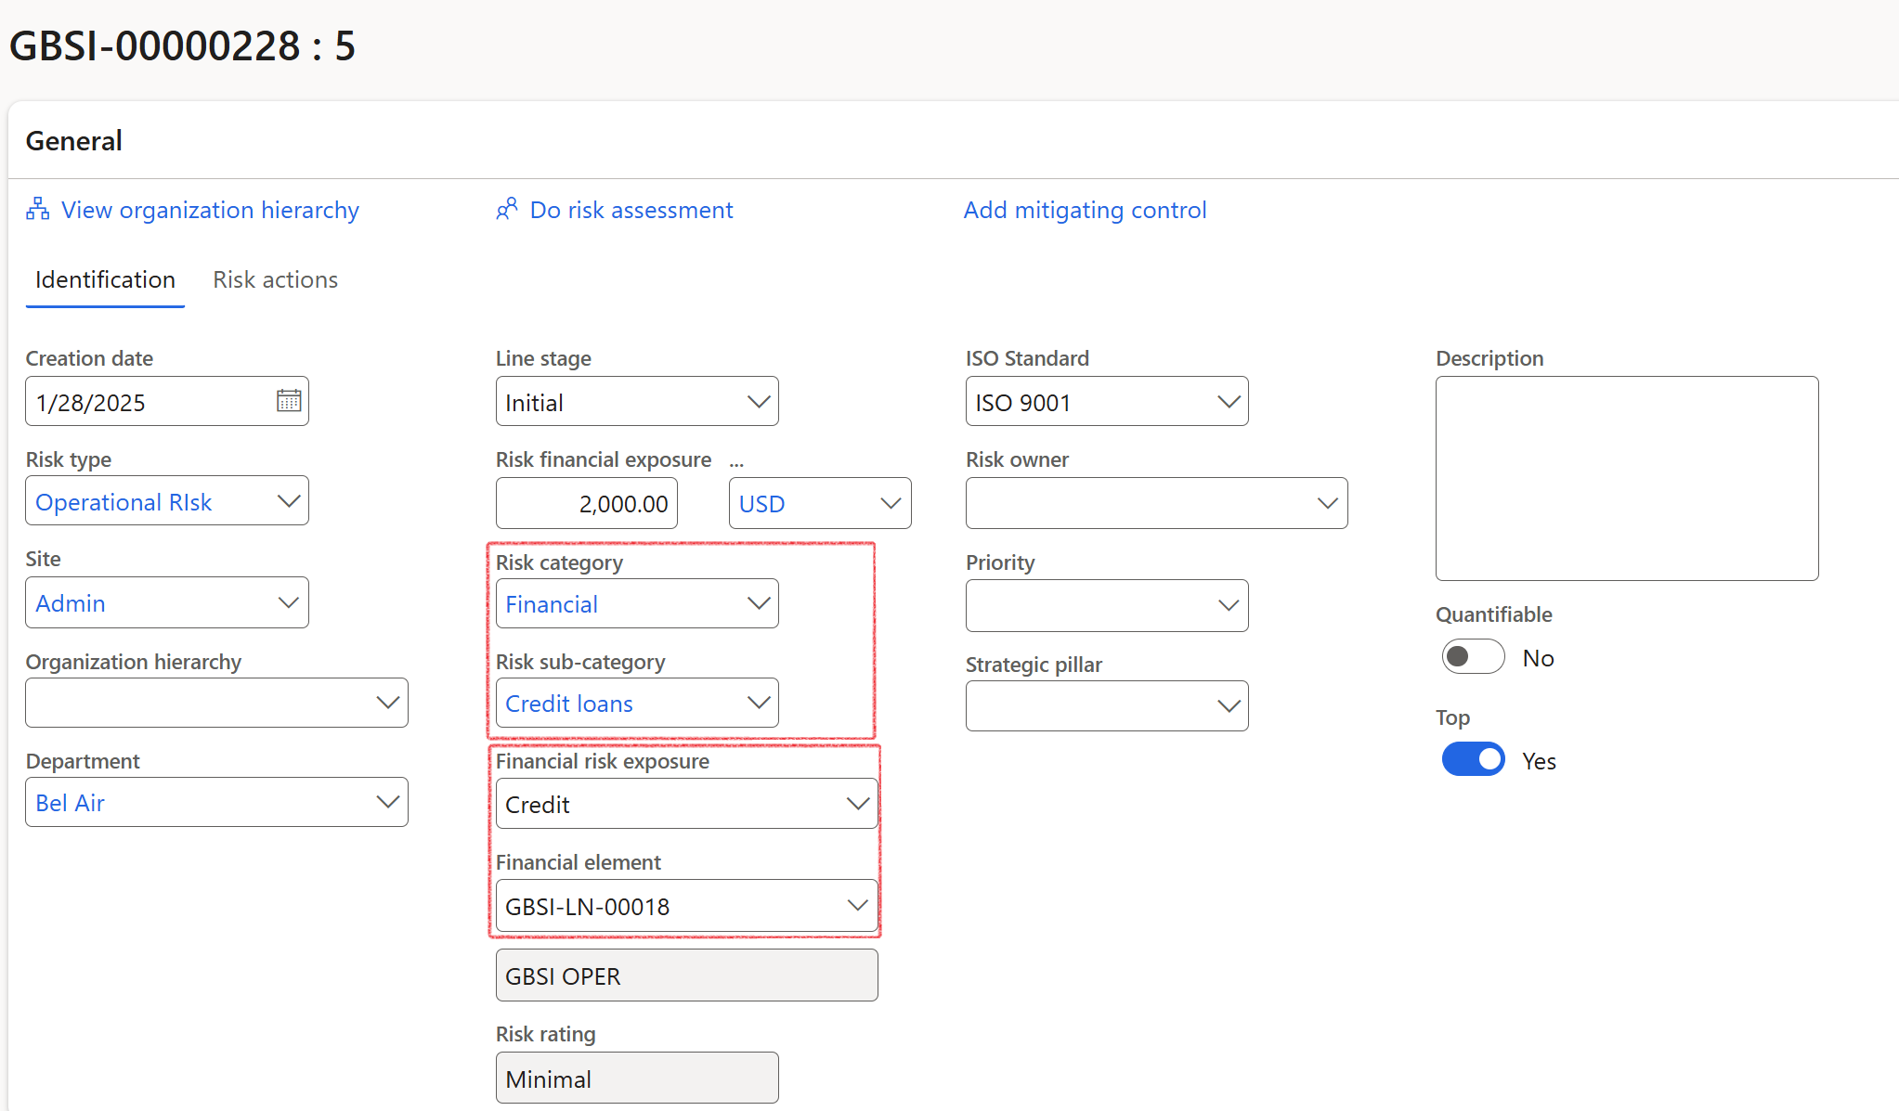Click the Add mitigating control link
Viewport: 1899px width, 1111px height.
[x=1085, y=210]
